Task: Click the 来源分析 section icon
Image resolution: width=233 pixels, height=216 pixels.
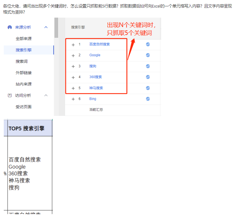Action: click(10, 27)
